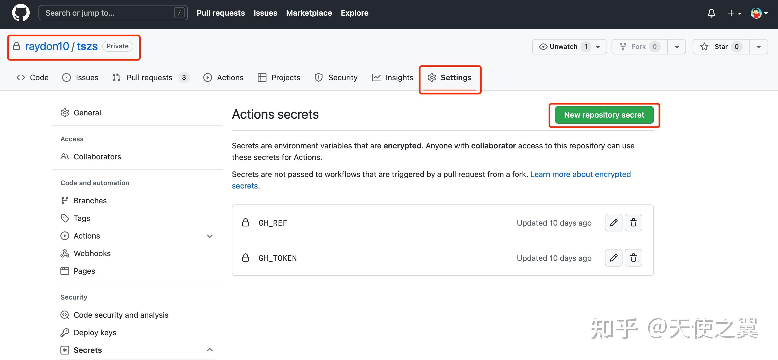Screen dimensions: 778x360
Task: Open Marketplace in top navigation
Action: 309,13
